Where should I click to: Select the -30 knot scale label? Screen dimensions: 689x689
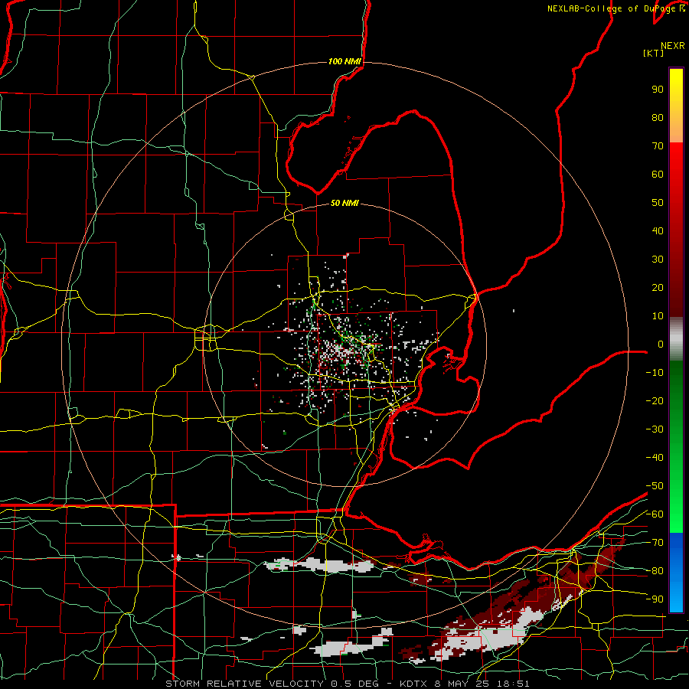[x=655, y=429]
